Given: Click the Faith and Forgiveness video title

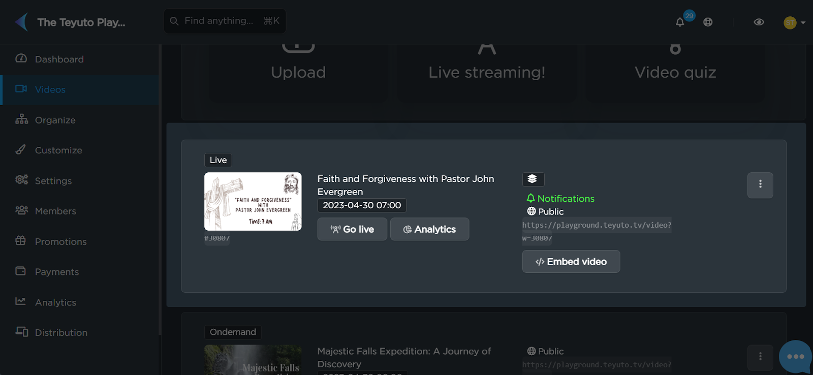Looking at the screenshot, I should [x=405, y=185].
